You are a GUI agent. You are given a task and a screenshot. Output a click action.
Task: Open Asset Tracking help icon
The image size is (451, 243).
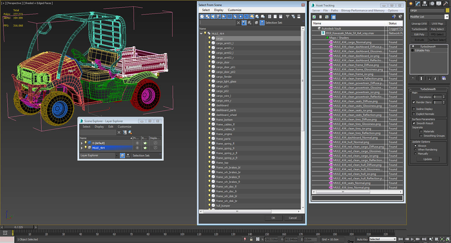[394, 17]
